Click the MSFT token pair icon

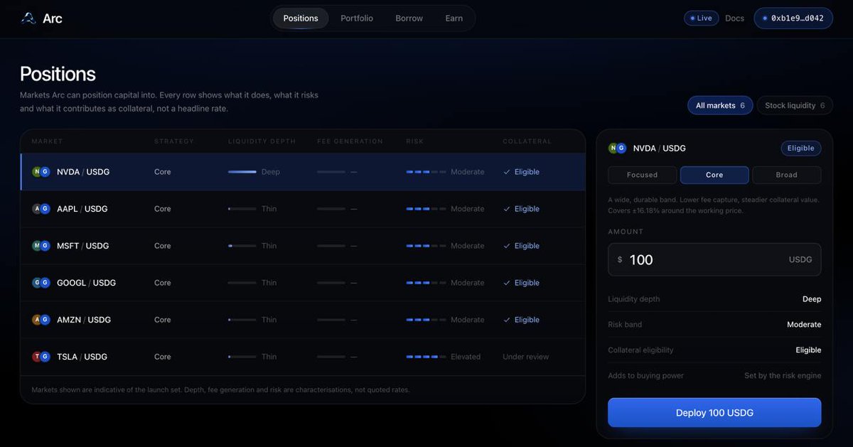[41, 246]
